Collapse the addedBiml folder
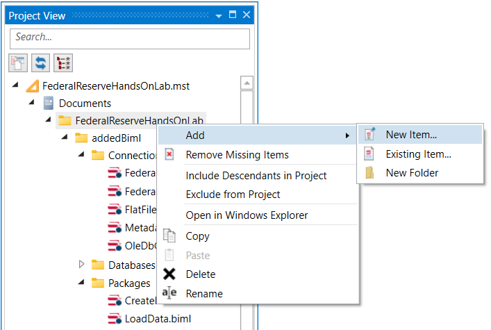The height and width of the screenshot is (330, 491). [65, 137]
